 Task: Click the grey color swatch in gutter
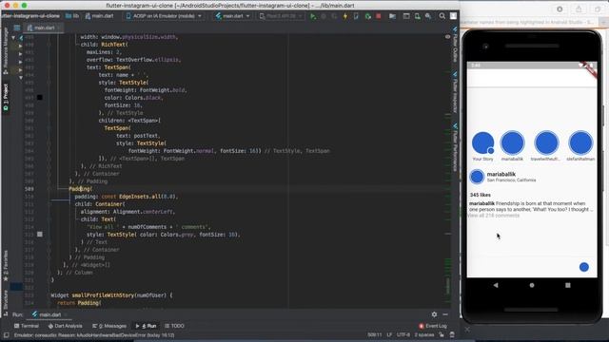pyautogui.click(x=40, y=235)
